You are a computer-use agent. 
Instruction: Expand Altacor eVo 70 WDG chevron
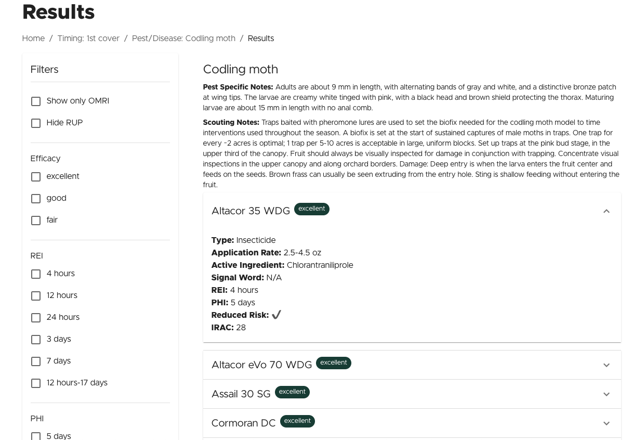[606, 365]
